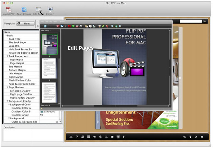Click the fit-to-window arrows icon in the editor toolbar
Viewport: 213px width, 148px height.
tap(116, 26)
